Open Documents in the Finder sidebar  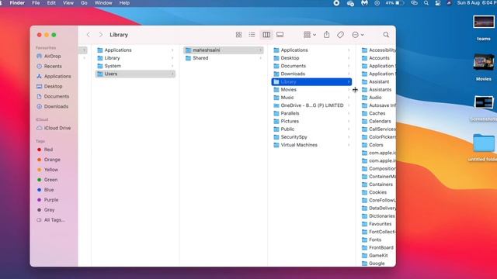(53, 96)
